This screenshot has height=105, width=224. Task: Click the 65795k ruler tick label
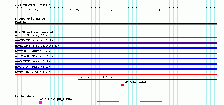tap(198, 10)
